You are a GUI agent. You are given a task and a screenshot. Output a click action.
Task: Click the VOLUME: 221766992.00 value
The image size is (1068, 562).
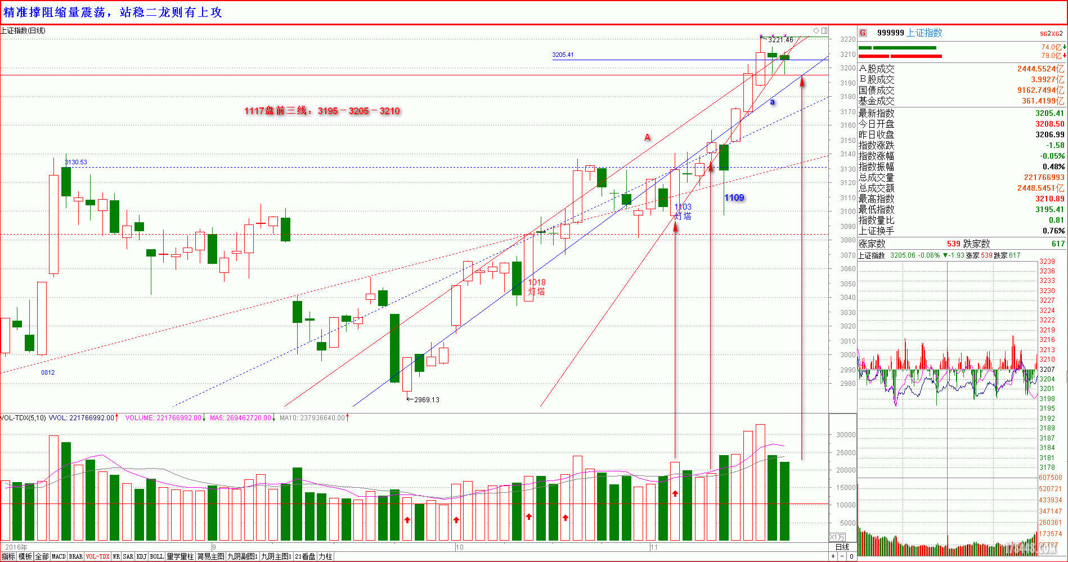[x=163, y=418]
